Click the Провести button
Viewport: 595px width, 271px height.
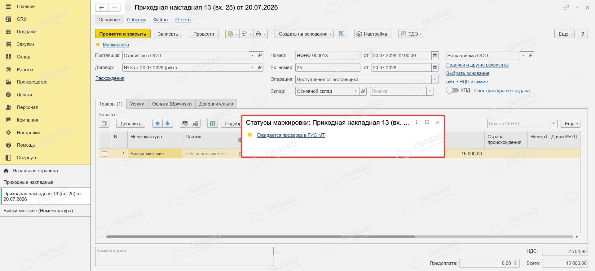[204, 34]
